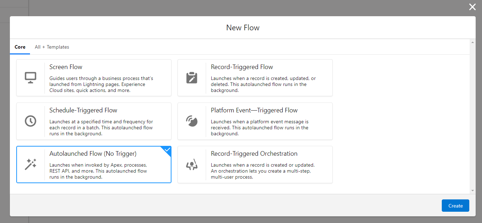Click the Record-Triggered Flow clipboard icon
This screenshot has height=223, width=482.
pos(192,78)
